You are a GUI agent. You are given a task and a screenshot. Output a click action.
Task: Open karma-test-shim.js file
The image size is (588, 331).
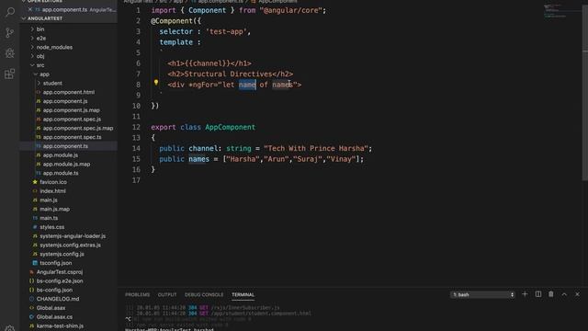(x=60, y=326)
